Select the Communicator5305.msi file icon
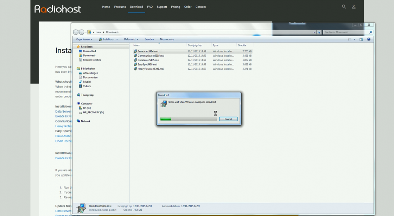The height and width of the screenshot is (216, 394). pos(135,56)
